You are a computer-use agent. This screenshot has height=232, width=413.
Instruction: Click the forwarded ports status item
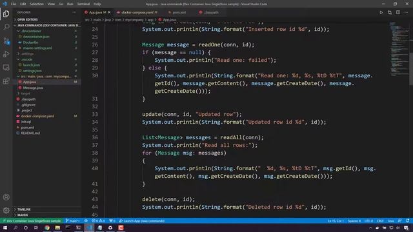click(112, 220)
